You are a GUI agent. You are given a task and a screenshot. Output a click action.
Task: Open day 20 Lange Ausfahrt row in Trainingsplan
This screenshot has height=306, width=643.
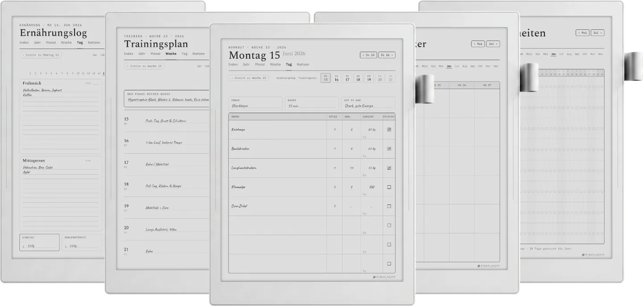[167, 229]
